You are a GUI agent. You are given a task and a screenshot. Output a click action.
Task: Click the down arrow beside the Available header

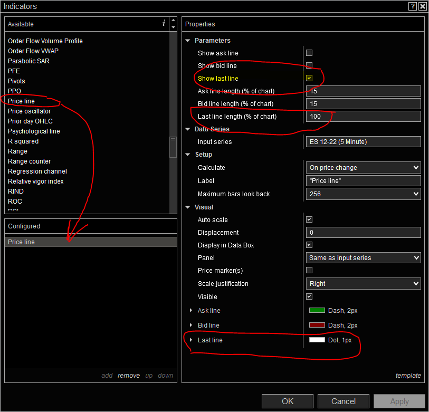pos(173,27)
